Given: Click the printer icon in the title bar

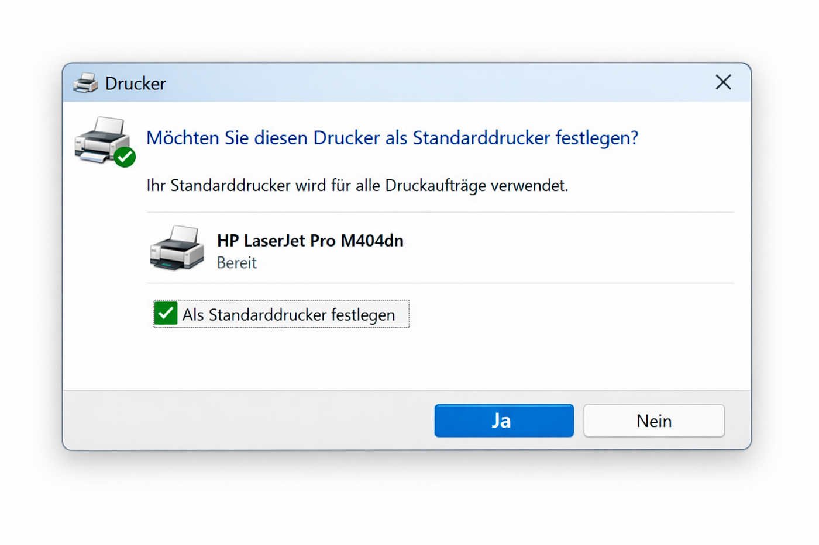Looking at the screenshot, I should [85, 83].
